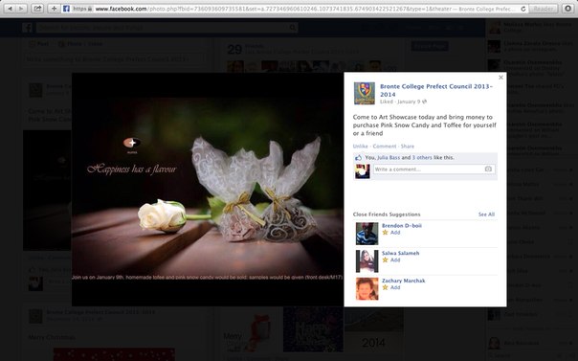578x361 pixels.
Task: Open Julia Bass's profile from likes
Action: pos(389,157)
